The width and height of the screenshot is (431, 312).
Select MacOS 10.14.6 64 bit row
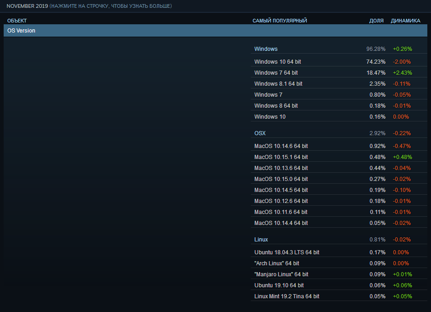[339, 146]
